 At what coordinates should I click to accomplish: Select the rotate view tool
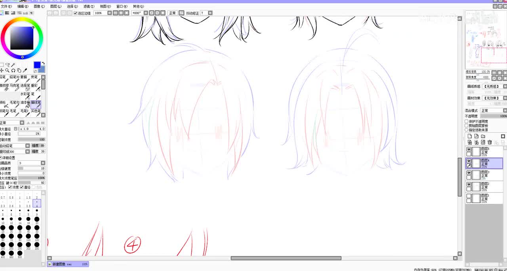point(13,70)
